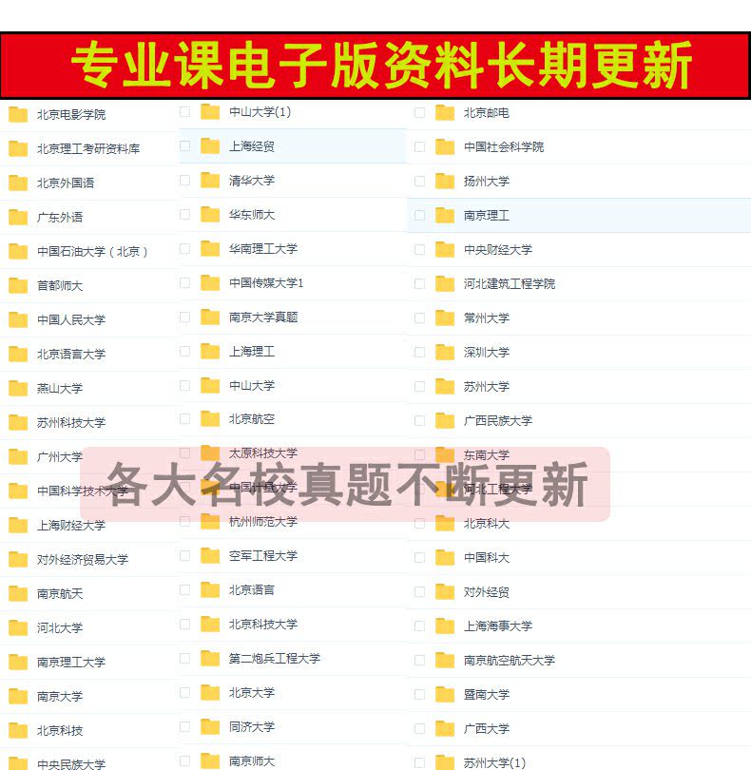The height and width of the screenshot is (770, 751).
Task: Click folder icon next to 中山大学(1)
Action: [x=210, y=112]
